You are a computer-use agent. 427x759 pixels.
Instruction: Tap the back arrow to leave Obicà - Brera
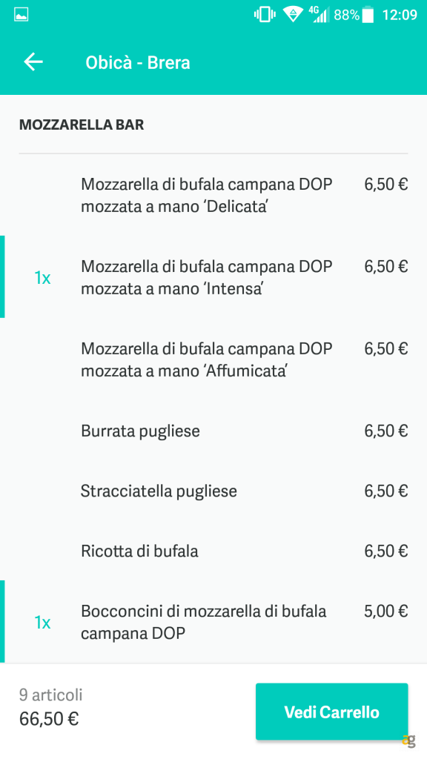point(33,62)
